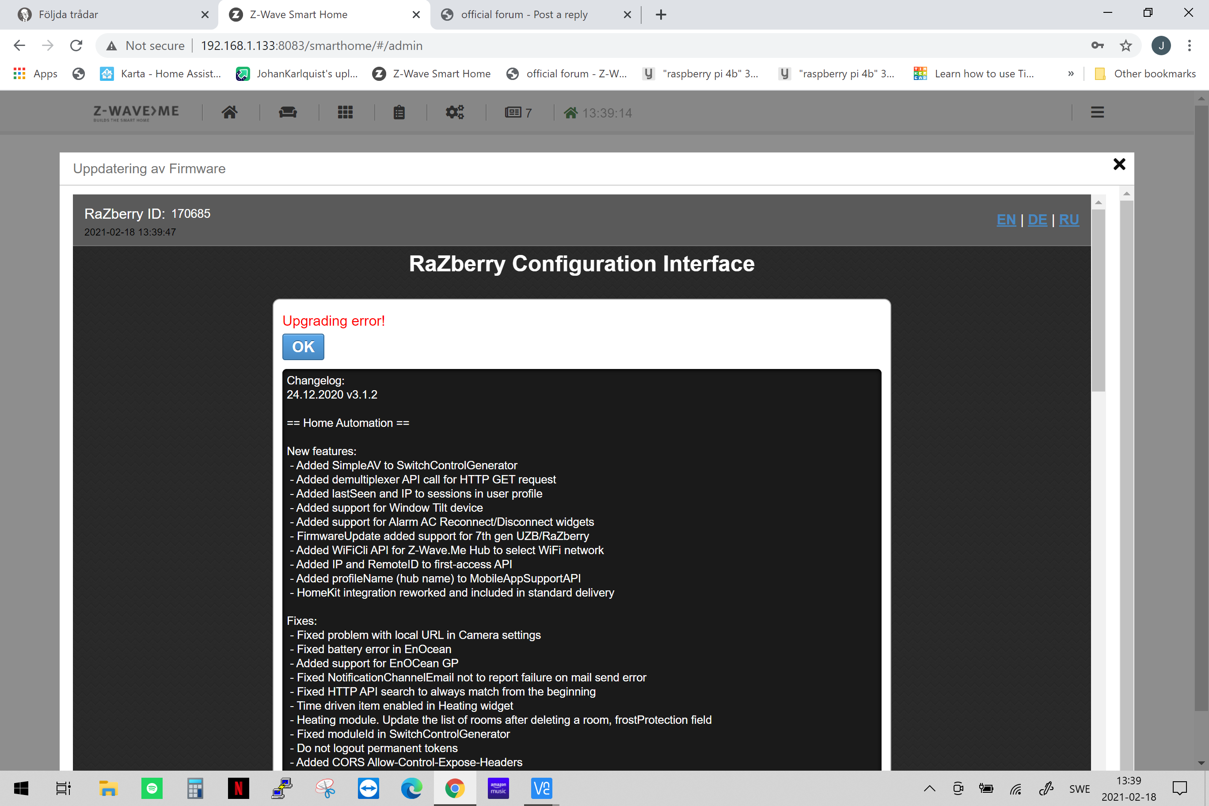Image resolution: width=1209 pixels, height=806 pixels.
Task: Open the hamburger main menu
Action: [x=1097, y=112]
